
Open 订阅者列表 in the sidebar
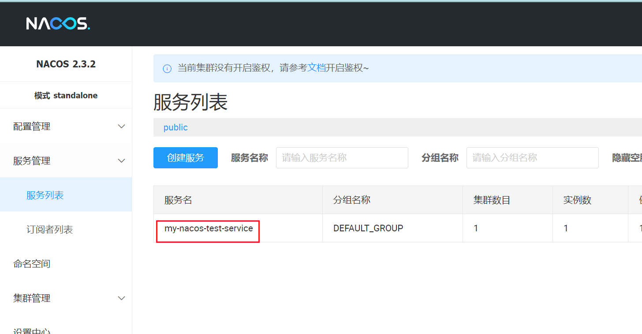(66, 229)
